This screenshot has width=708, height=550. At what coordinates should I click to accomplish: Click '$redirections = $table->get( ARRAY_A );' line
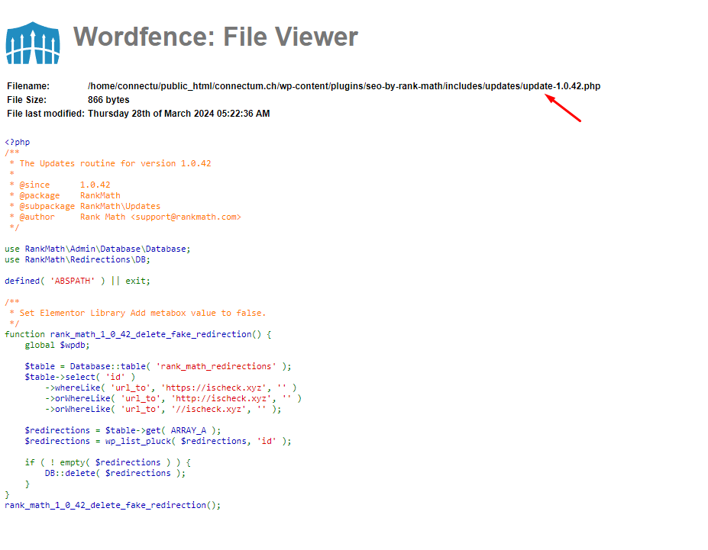[x=123, y=430]
